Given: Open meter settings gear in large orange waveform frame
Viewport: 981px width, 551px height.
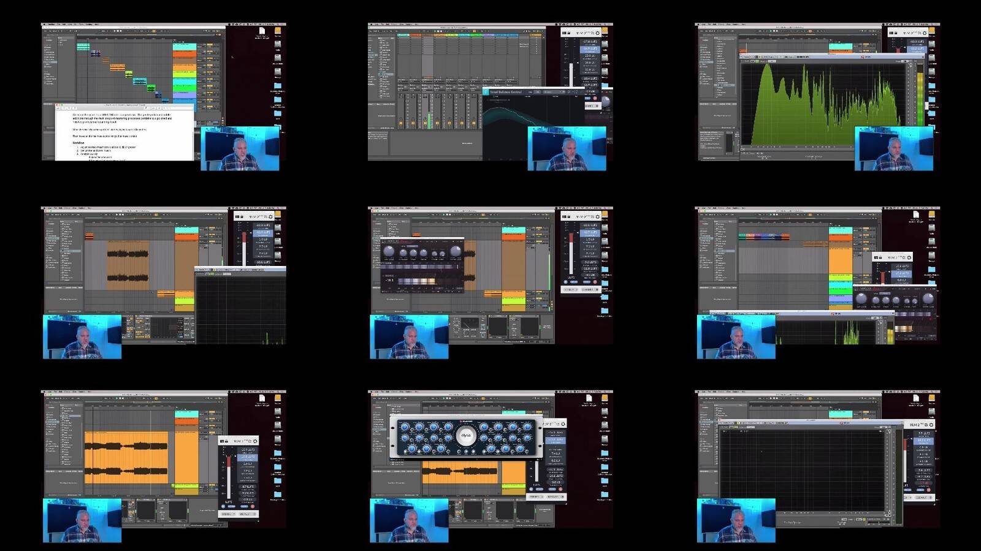Looking at the screenshot, I should 255,441.
